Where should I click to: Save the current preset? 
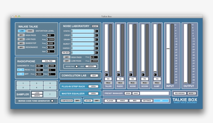point(136,93)
